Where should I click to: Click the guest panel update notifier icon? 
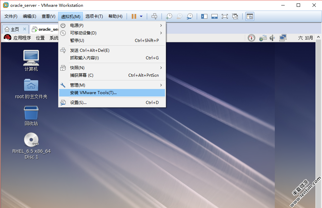point(252,38)
